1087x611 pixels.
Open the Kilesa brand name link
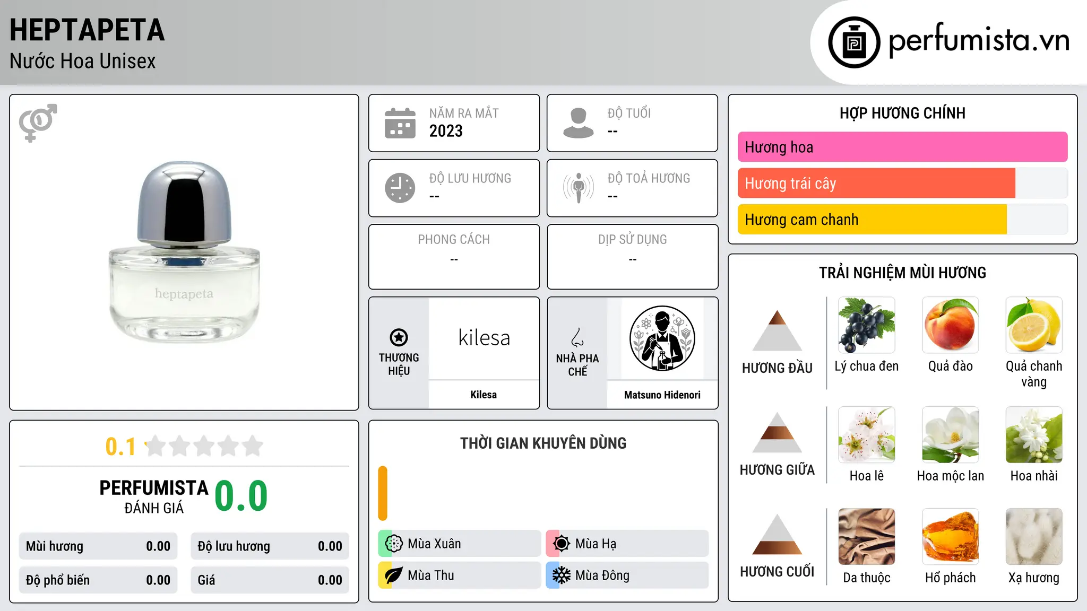(484, 395)
